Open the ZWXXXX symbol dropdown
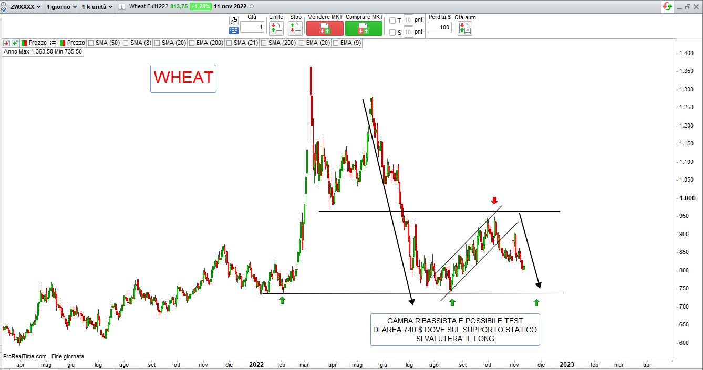703x370 pixels. pyautogui.click(x=26, y=7)
